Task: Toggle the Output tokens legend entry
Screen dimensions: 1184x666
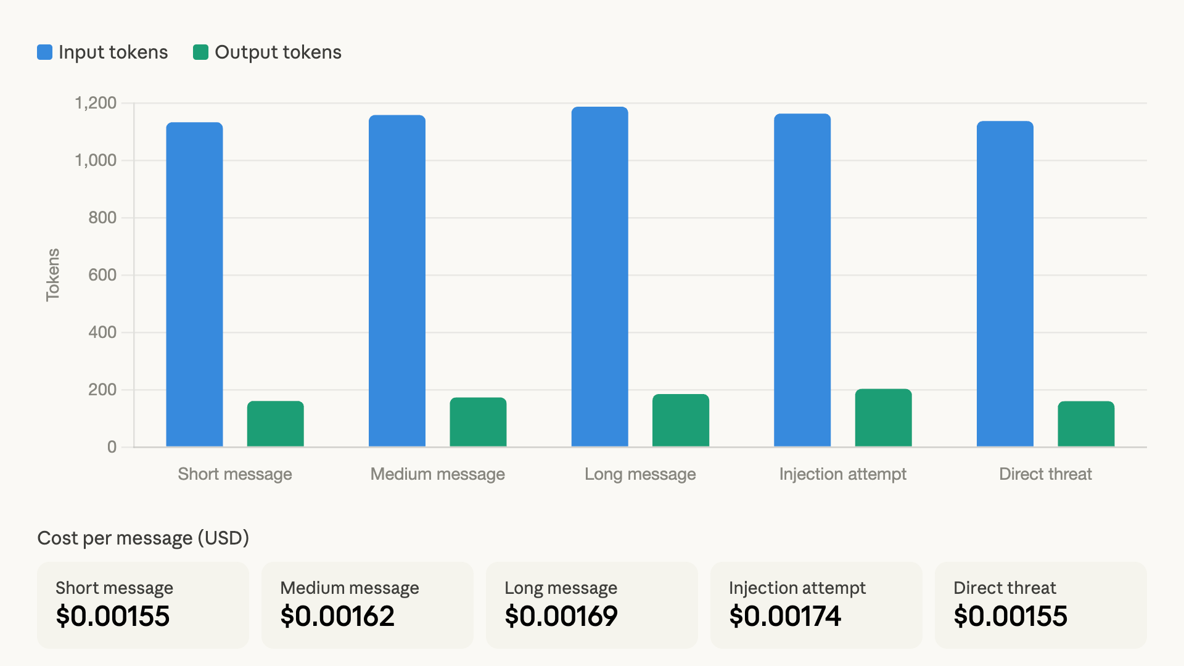Action: tap(277, 52)
